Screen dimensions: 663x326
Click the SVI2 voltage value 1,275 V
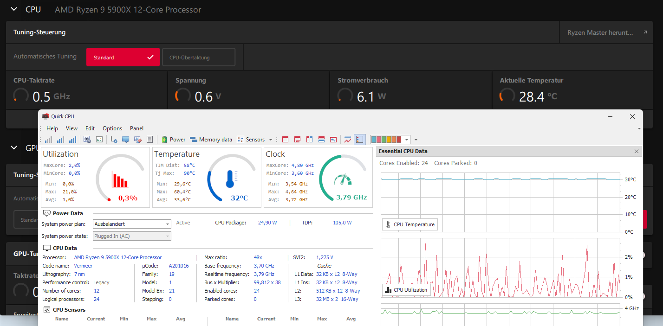pyautogui.click(x=325, y=257)
